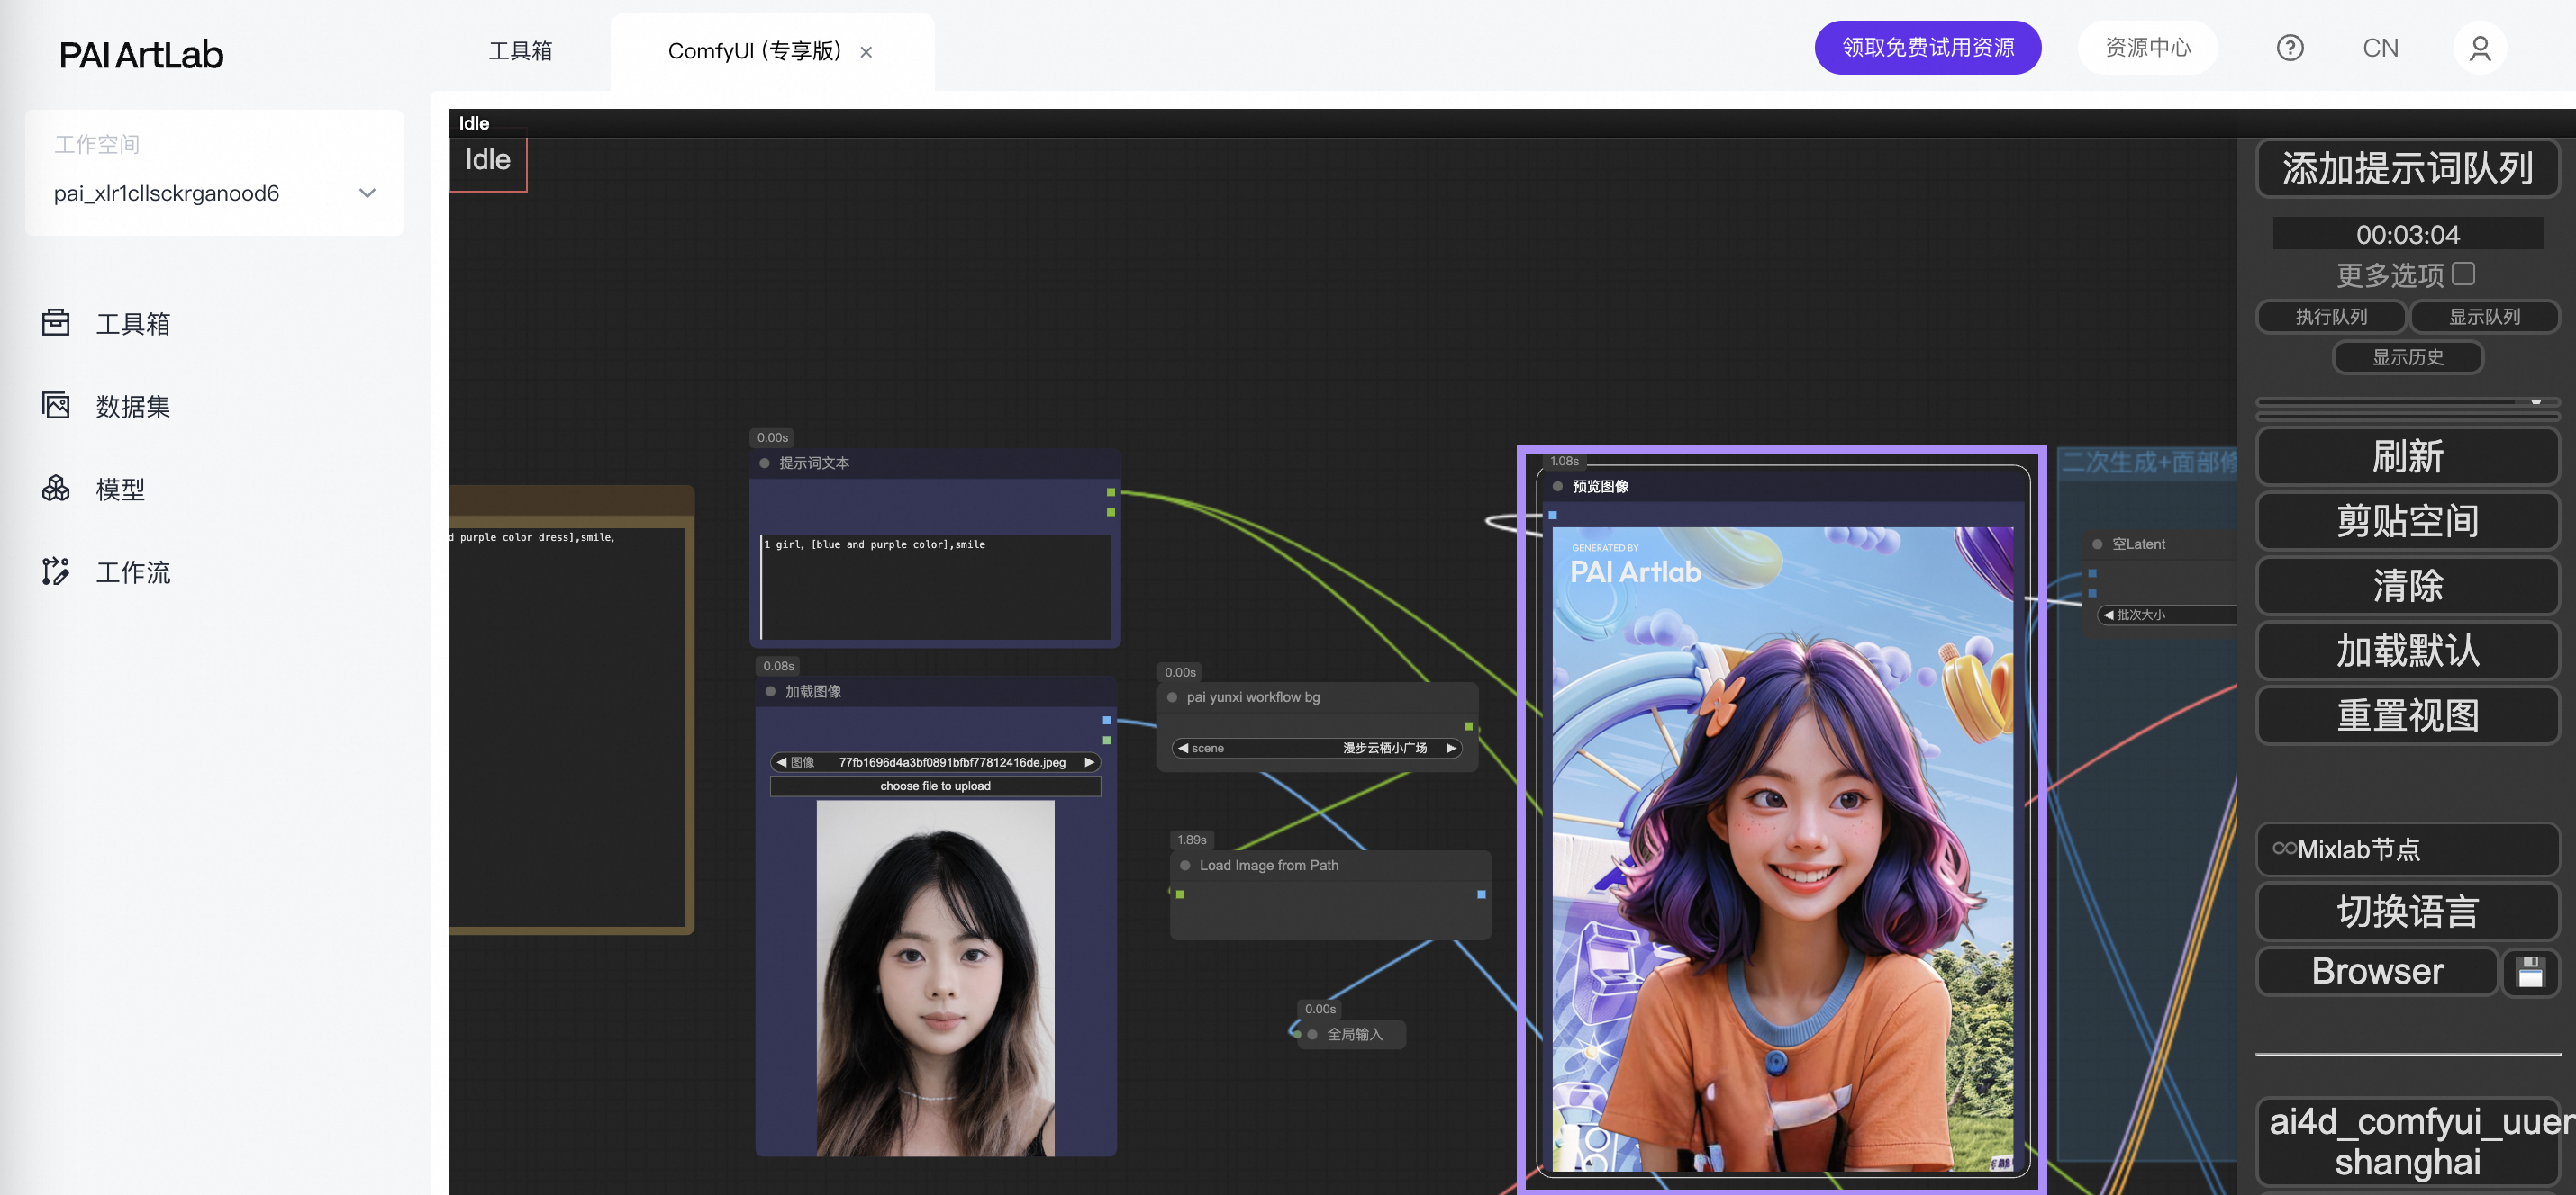Click the help question mark icon
The image size is (2576, 1195).
pyautogui.click(x=2289, y=48)
